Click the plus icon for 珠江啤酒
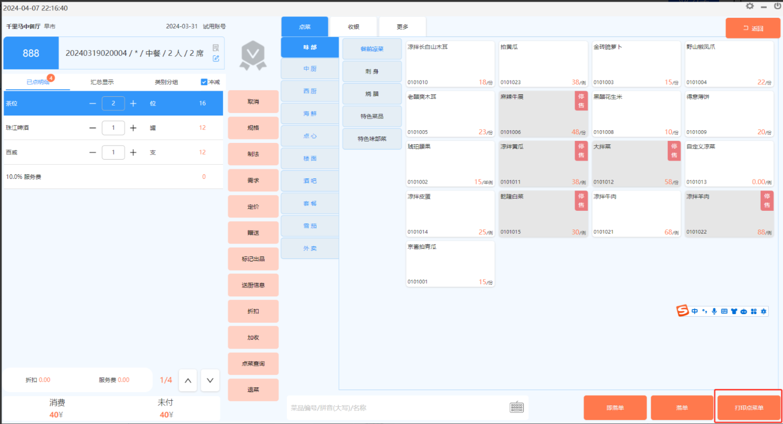The width and height of the screenshot is (783, 424). [133, 128]
